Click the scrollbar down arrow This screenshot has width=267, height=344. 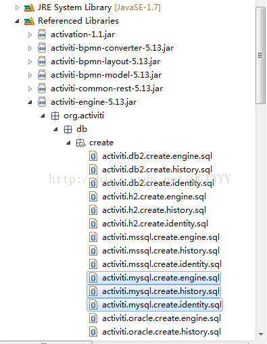point(261,335)
